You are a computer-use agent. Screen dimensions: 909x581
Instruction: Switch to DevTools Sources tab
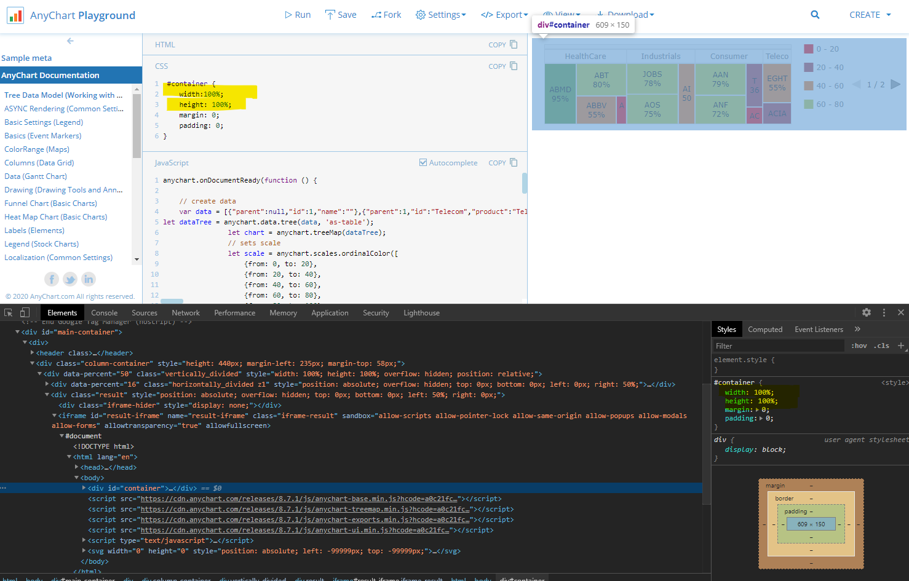pos(145,313)
